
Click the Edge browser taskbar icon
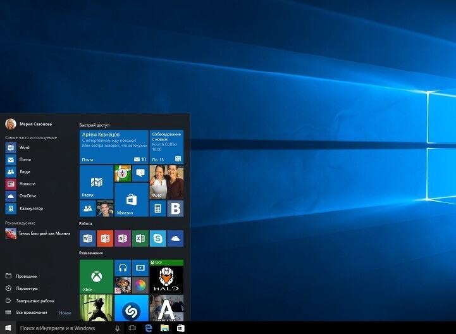[x=149, y=328]
